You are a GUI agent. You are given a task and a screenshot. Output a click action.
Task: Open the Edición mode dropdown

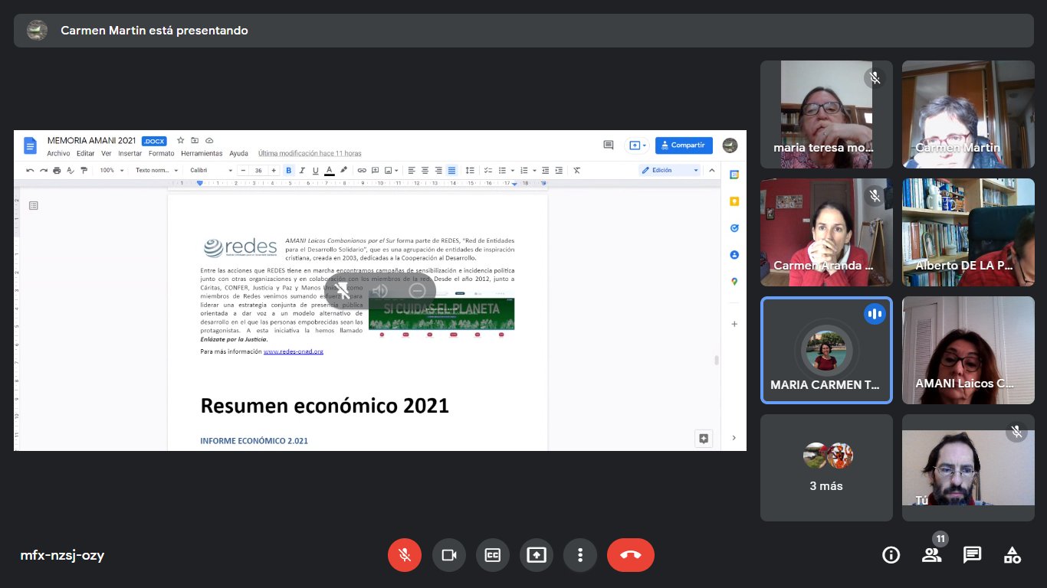[x=670, y=170]
